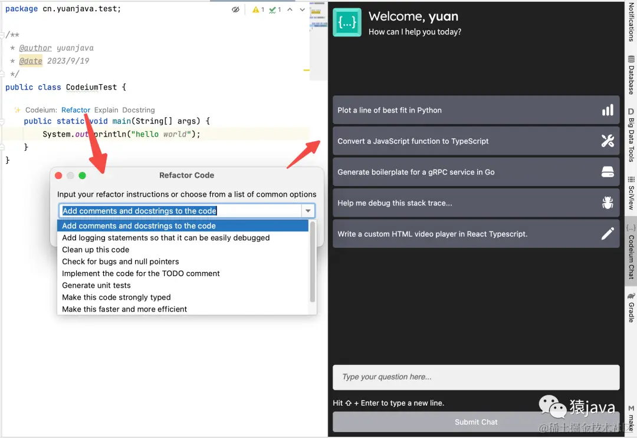
Task: Open the Notifications tool window tab
Action: click(631, 21)
